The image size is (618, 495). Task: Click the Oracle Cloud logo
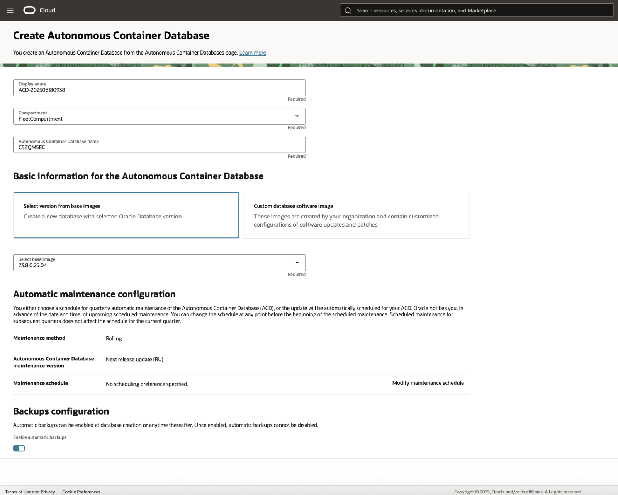point(29,10)
